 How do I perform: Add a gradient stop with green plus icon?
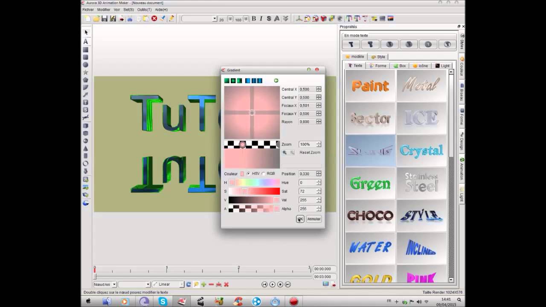pos(276,81)
